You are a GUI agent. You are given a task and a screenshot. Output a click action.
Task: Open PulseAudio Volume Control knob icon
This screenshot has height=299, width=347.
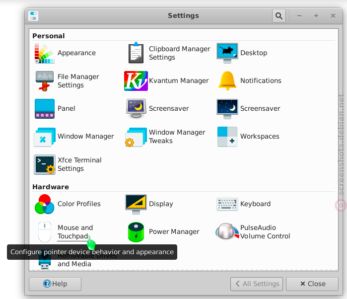point(227,232)
